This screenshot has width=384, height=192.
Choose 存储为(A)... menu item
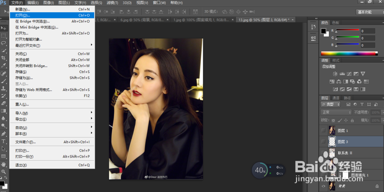point(52,78)
